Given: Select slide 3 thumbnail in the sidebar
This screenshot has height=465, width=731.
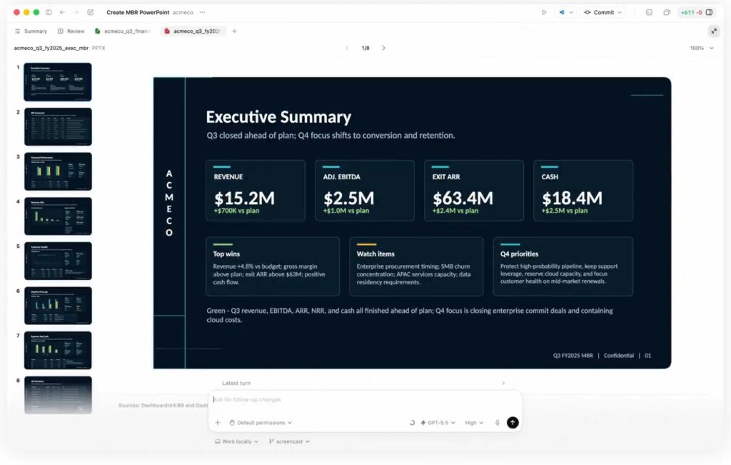Looking at the screenshot, I should tap(58, 171).
